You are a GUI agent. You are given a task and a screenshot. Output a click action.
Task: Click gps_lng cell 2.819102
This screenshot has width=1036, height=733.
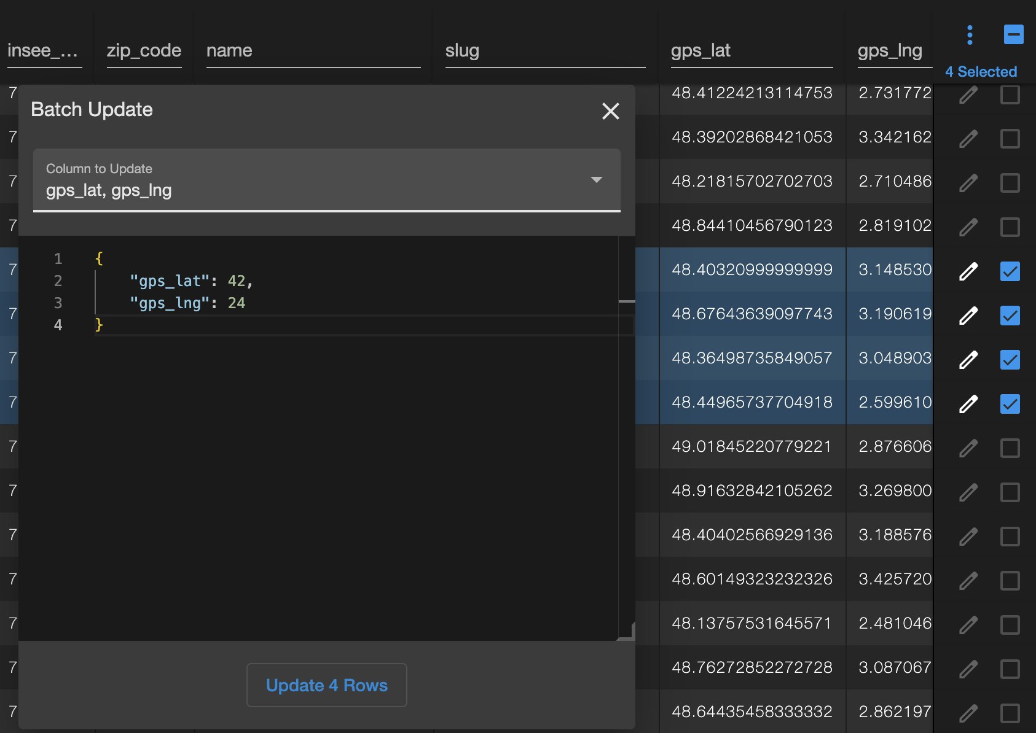point(895,225)
